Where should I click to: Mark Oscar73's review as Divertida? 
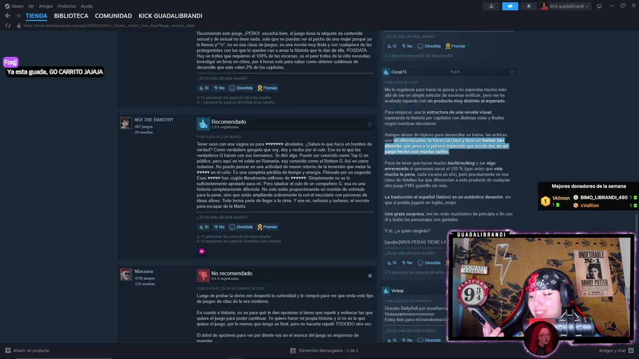429,263
